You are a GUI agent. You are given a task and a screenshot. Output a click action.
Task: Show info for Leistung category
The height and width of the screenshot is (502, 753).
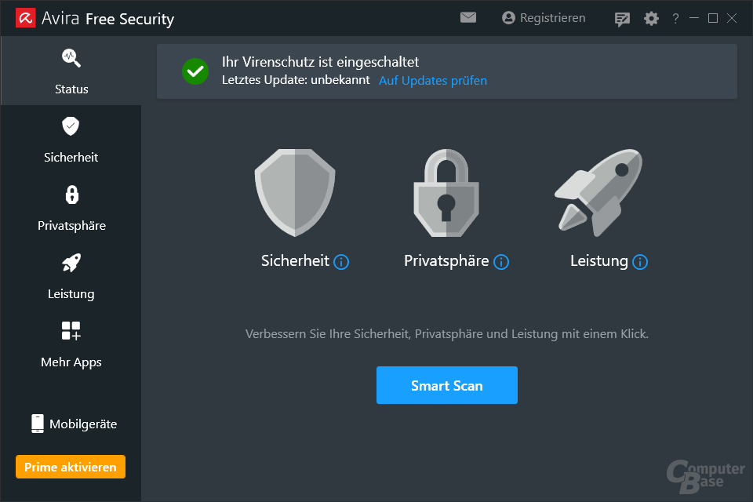point(640,262)
